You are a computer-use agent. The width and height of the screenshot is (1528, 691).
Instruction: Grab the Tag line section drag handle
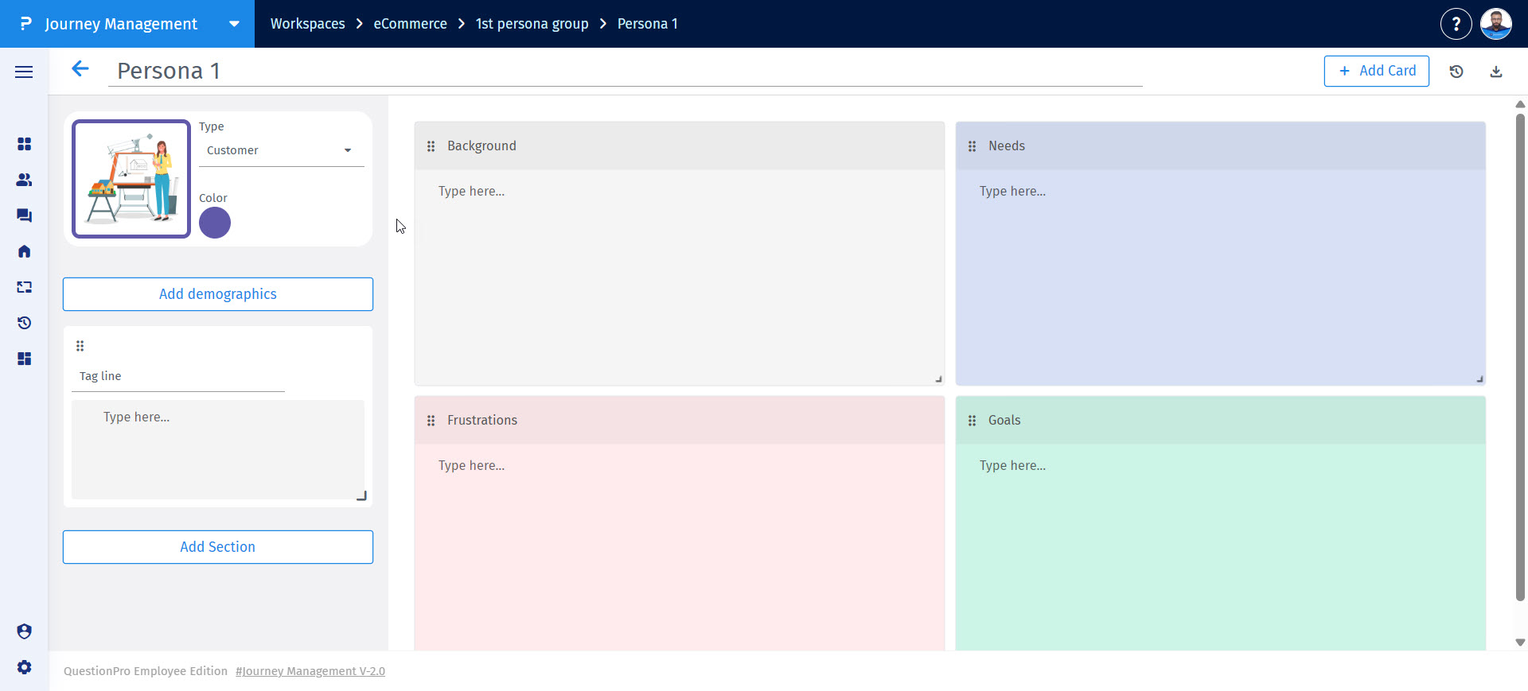(80, 346)
